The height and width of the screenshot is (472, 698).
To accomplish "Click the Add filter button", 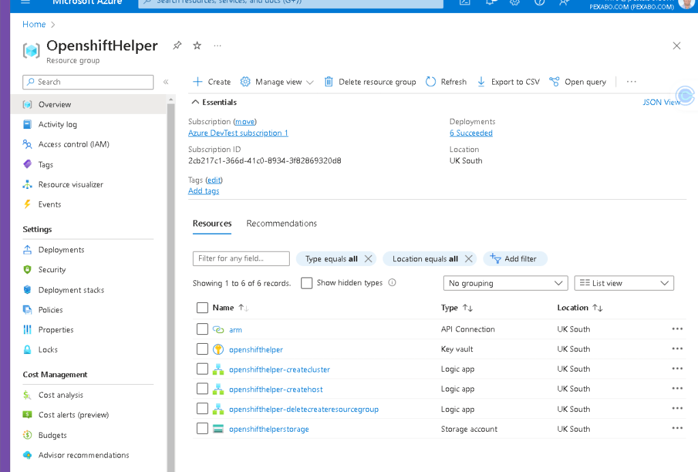I will (515, 259).
